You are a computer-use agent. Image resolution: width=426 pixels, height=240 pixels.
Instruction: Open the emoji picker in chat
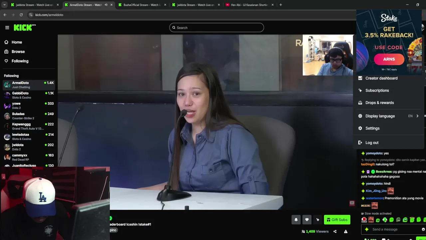coord(423,229)
